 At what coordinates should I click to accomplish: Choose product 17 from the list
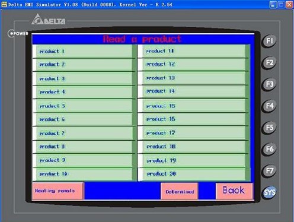tap(194, 133)
